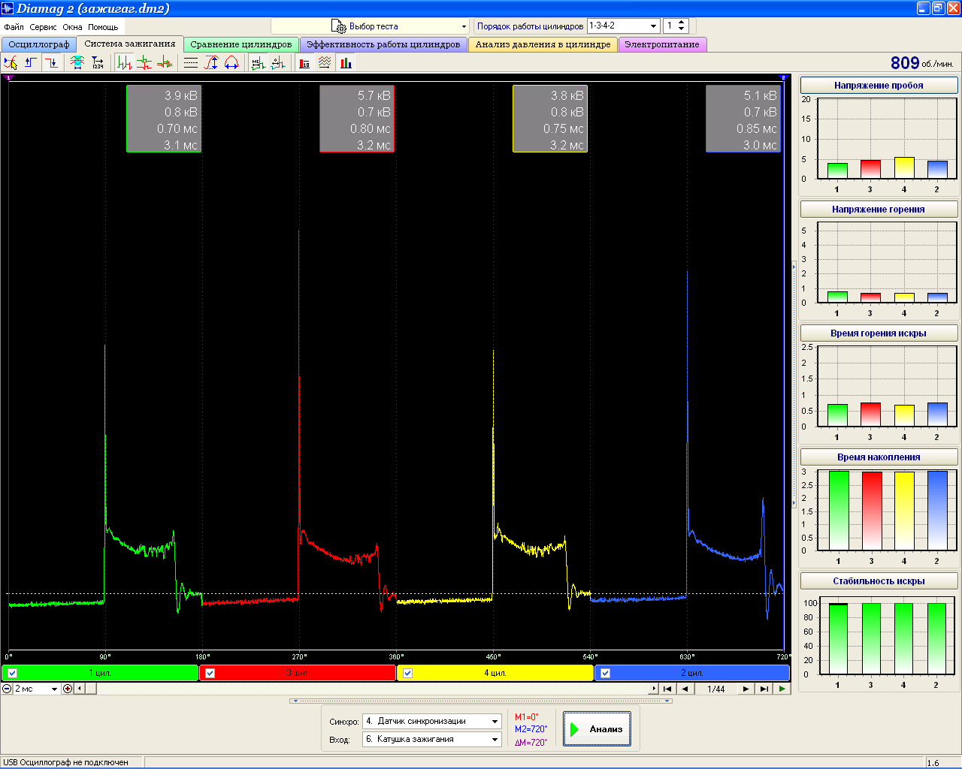Click the yellow cylinder 4 readout box
Image resolution: width=962 pixels, height=769 pixels.
pyautogui.click(x=550, y=119)
